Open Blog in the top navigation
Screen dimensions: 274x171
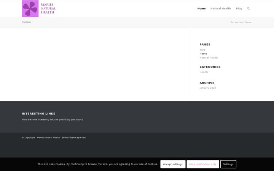[x=239, y=8]
